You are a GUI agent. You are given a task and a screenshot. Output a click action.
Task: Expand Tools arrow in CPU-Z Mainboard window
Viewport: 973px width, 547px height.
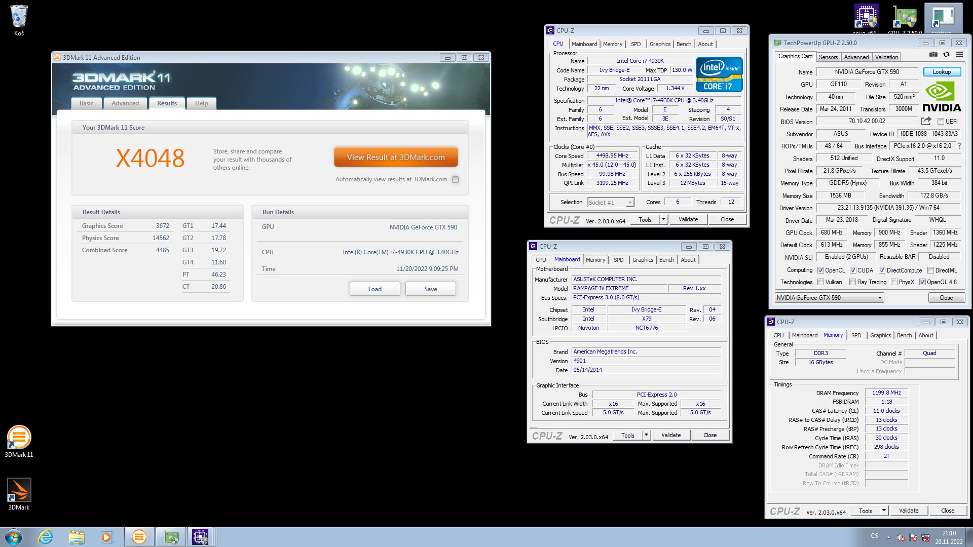tap(646, 435)
